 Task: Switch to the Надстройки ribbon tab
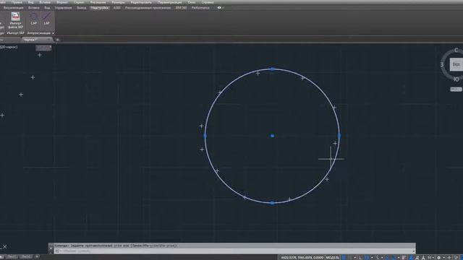coord(100,8)
